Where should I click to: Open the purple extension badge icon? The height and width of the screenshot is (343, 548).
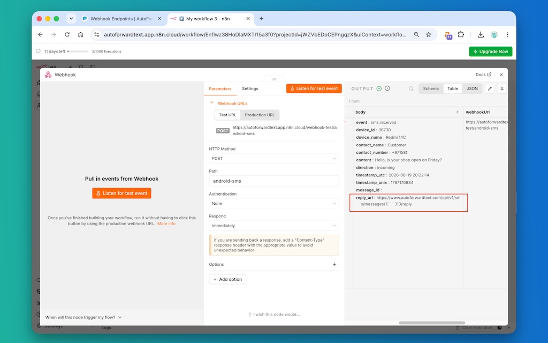point(448,35)
